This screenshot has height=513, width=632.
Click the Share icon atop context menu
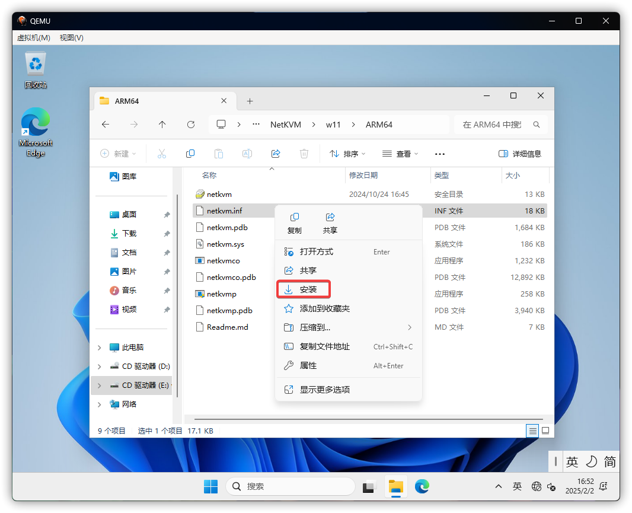[x=330, y=222]
